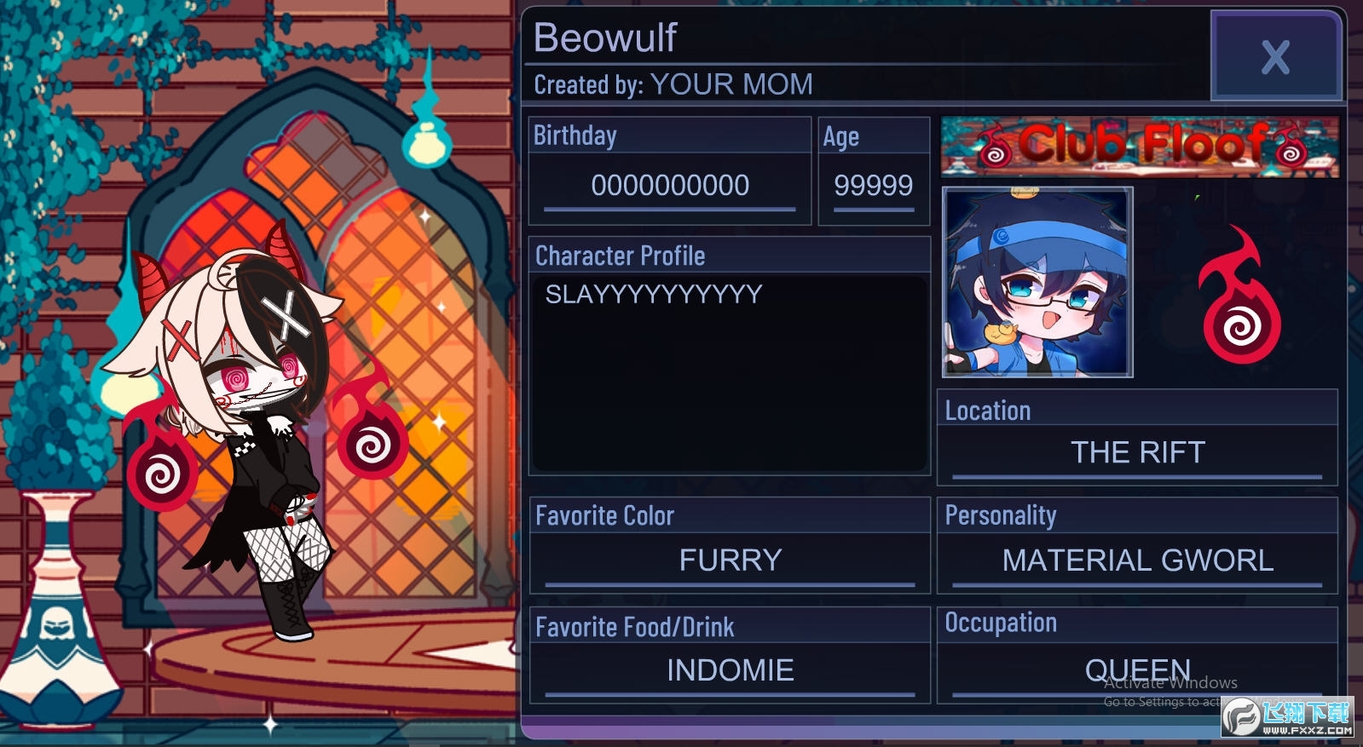Edit the Birthday field with zeros
Image resolution: width=1363 pixels, height=747 pixels.
[x=670, y=186]
